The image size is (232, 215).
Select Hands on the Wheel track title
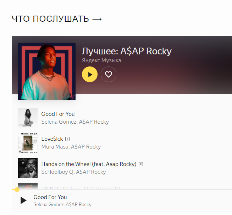[x=89, y=164]
